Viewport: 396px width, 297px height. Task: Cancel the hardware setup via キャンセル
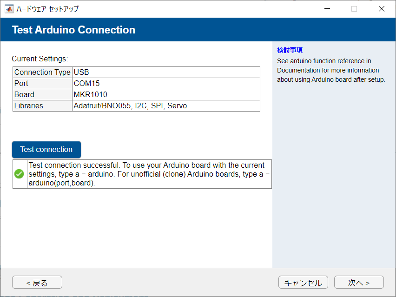point(303,282)
